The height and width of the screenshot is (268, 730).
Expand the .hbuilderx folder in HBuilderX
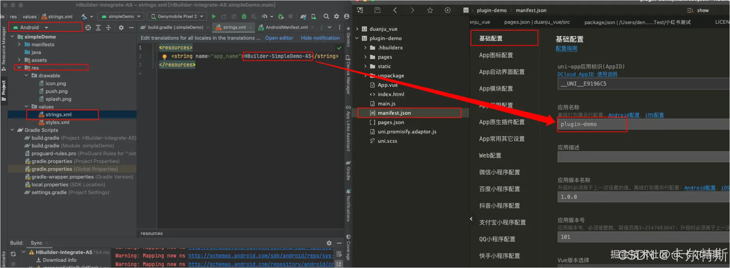[x=365, y=47]
